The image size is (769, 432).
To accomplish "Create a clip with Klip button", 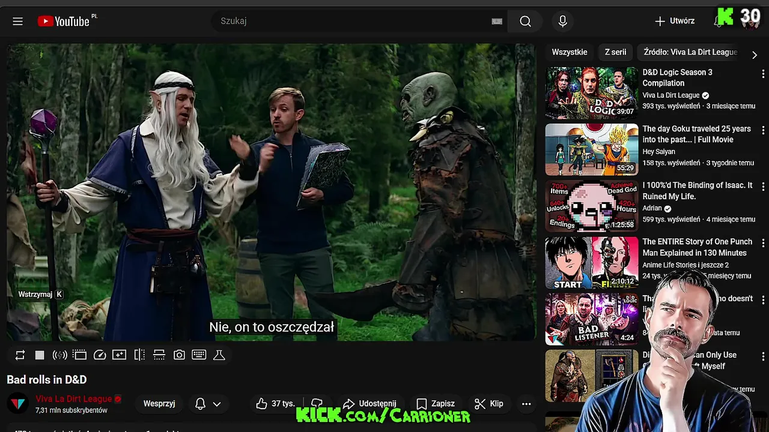I will click(x=489, y=404).
